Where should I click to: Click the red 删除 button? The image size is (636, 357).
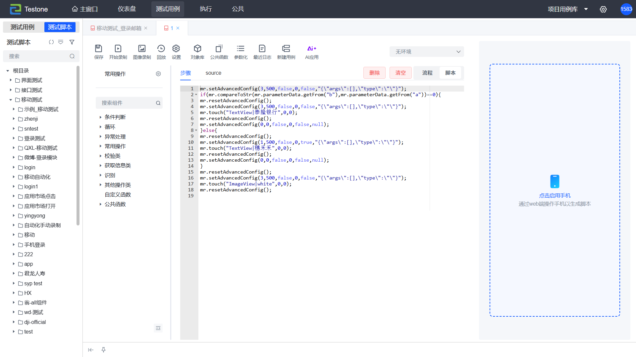(x=374, y=73)
